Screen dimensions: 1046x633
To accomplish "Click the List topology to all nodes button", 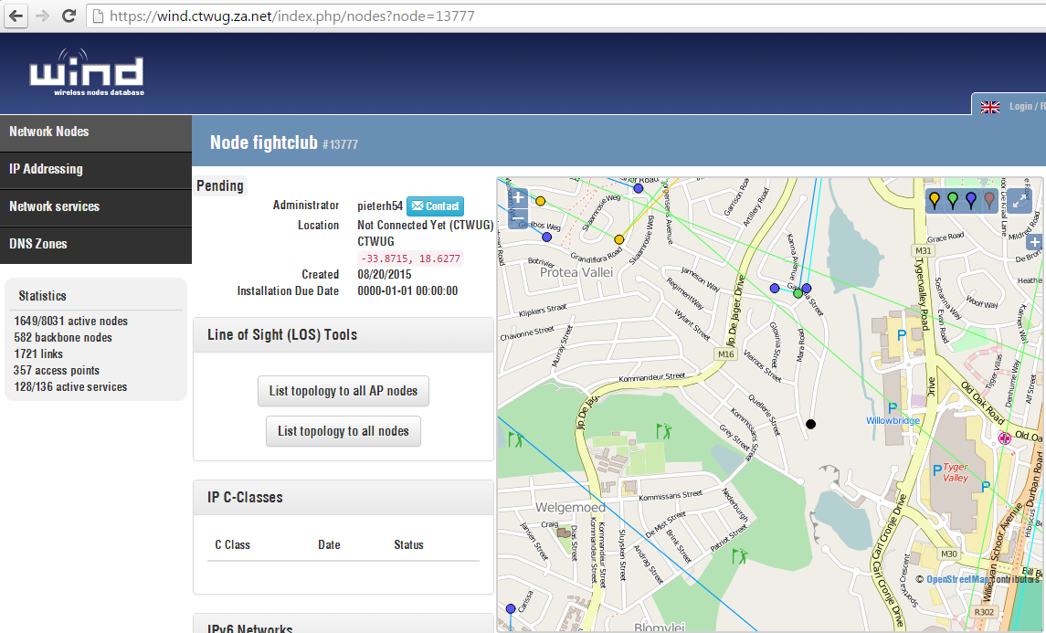I will [343, 431].
